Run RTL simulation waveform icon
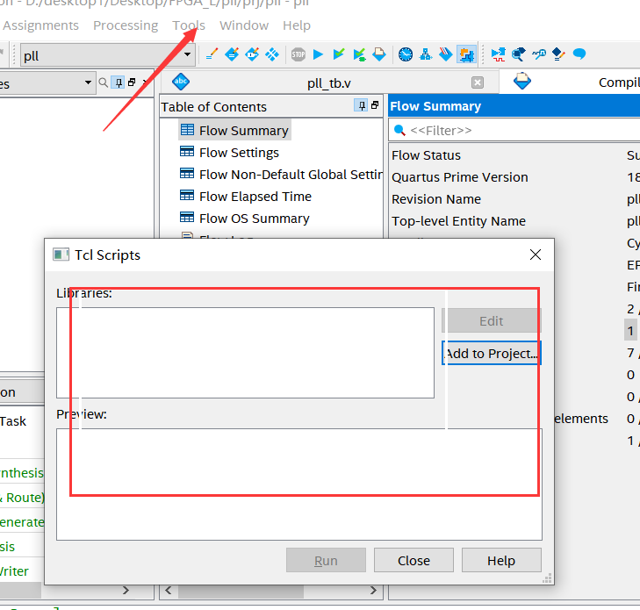This screenshot has height=610, width=640. [x=498, y=54]
